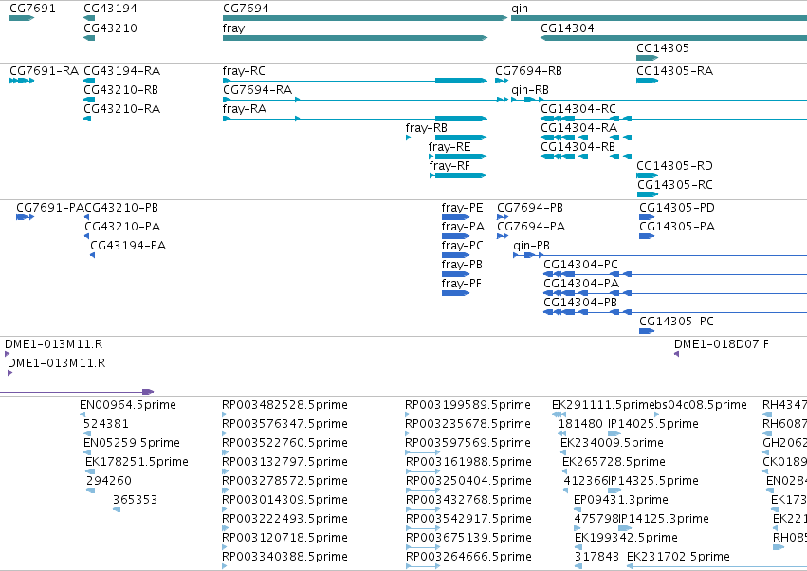Click the fray-PB protein label
Screen dimensions: 807x571
click(462, 265)
